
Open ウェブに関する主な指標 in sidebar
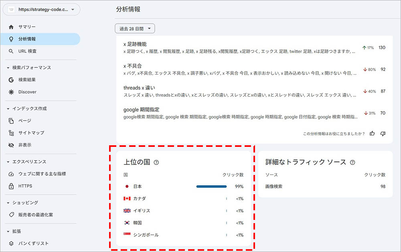42,174
